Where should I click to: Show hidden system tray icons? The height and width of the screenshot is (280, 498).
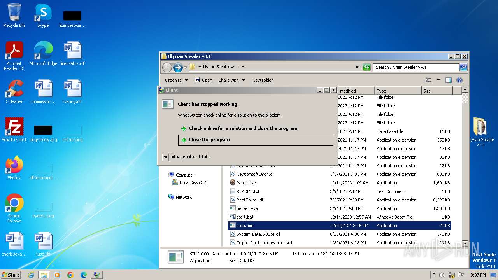[x=434, y=275]
